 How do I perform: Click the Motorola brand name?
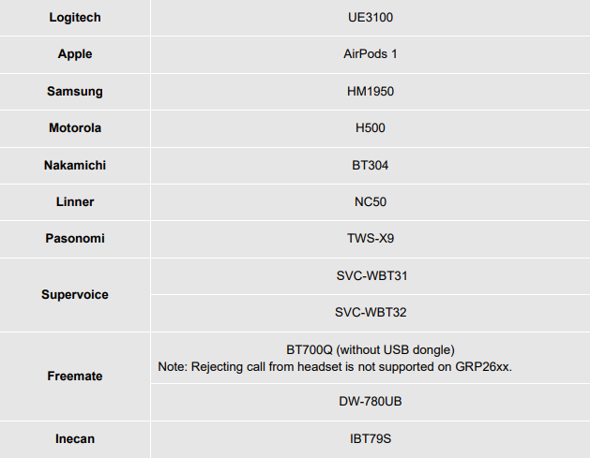75,127
